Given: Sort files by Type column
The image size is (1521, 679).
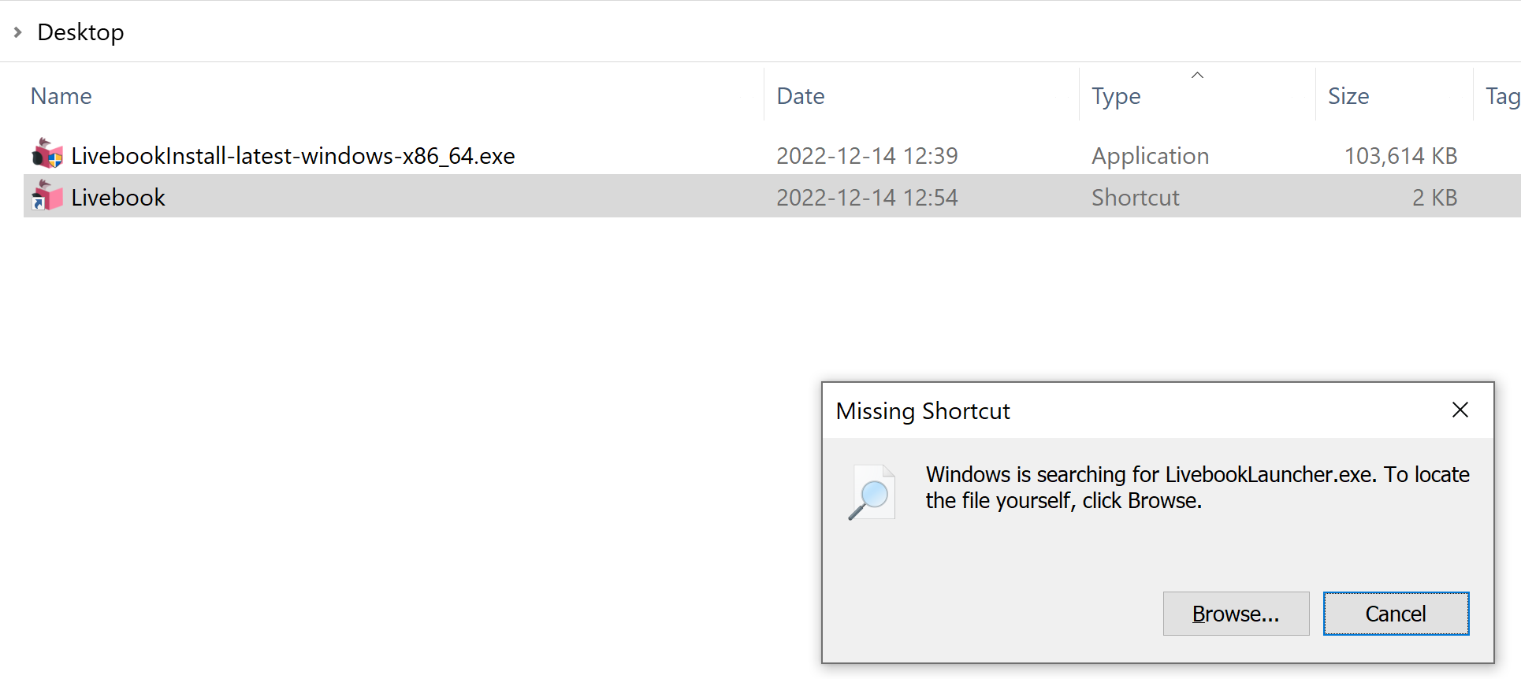Looking at the screenshot, I should [x=1116, y=96].
